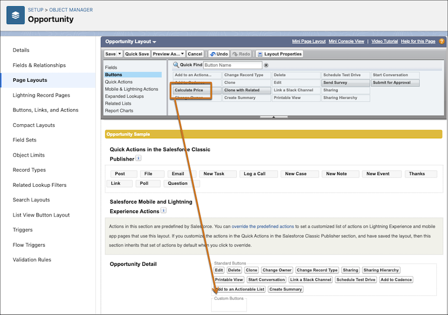Screen dimensions: 448x315
Task: Follow the override the predefined actions link
Action: (x=263, y=227)
